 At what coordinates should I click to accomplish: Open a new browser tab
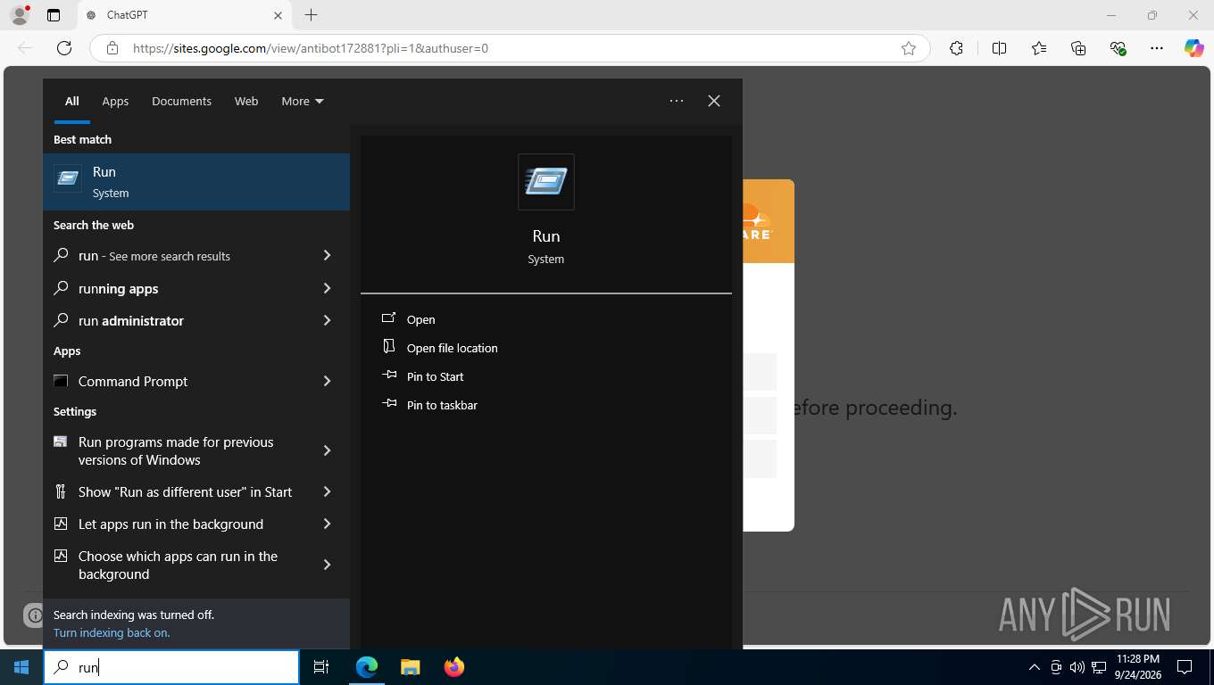pyautogui.click(x=311, y=15)
